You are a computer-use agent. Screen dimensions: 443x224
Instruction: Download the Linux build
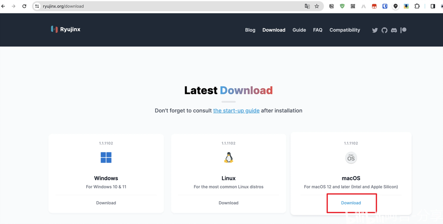pos(229,203)
